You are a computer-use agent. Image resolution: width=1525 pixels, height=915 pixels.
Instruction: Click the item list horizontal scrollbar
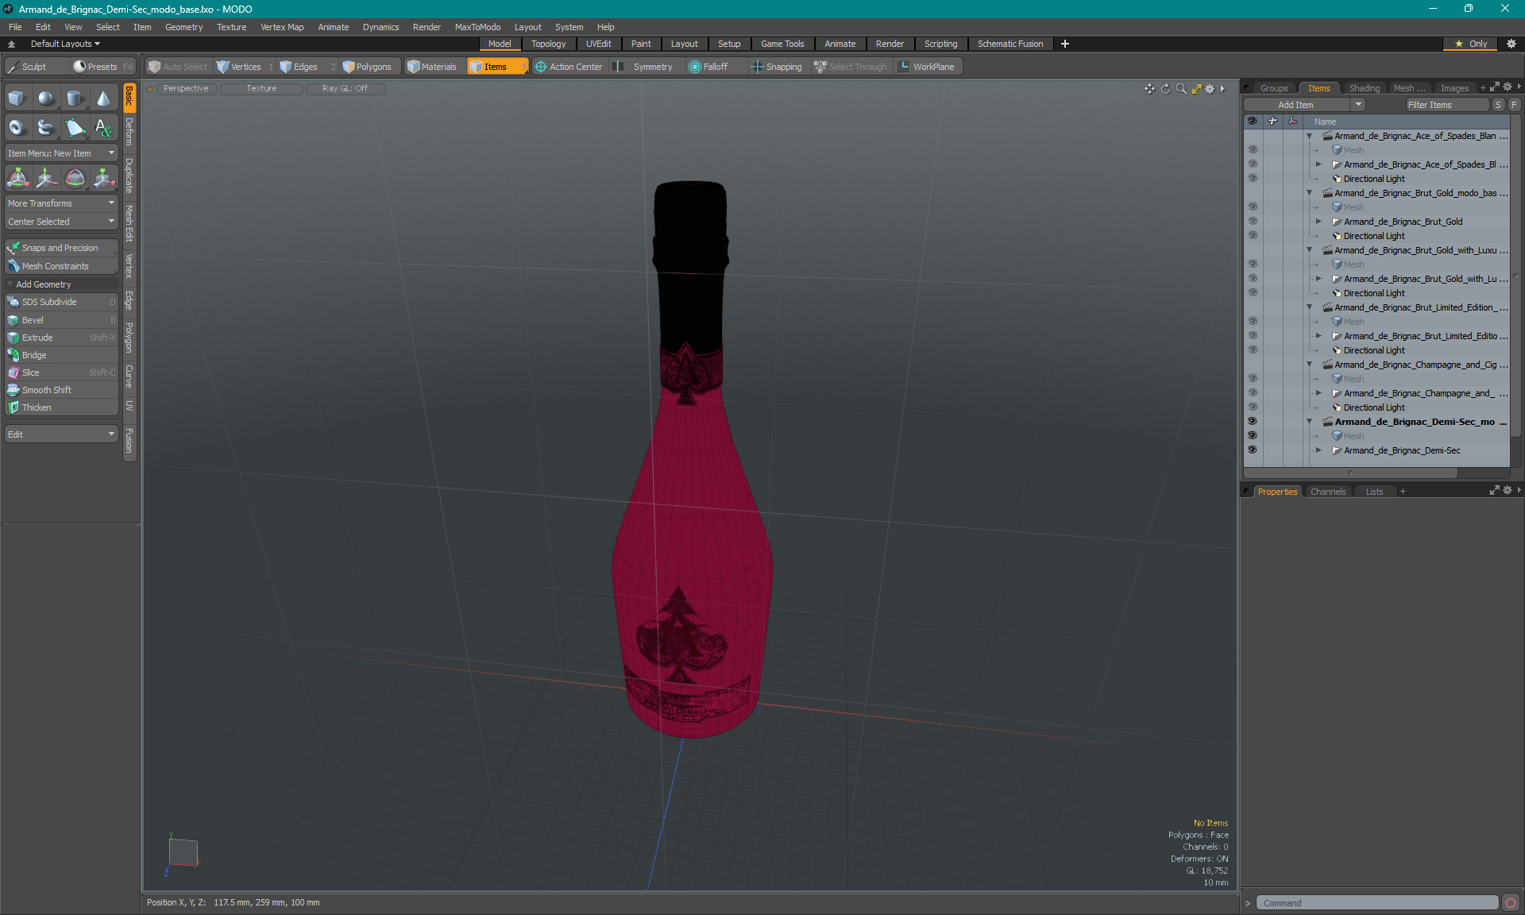(1350, 473)
